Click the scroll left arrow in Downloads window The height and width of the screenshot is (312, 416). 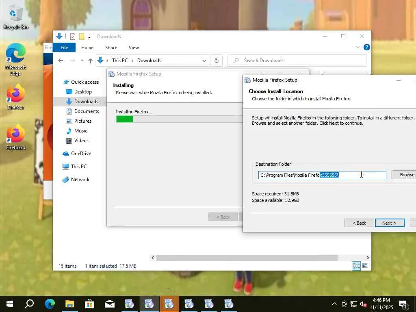point(153,258)
